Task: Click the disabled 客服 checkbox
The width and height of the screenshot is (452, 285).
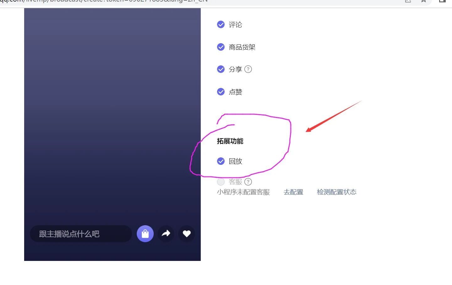Action: coord(221,182)
